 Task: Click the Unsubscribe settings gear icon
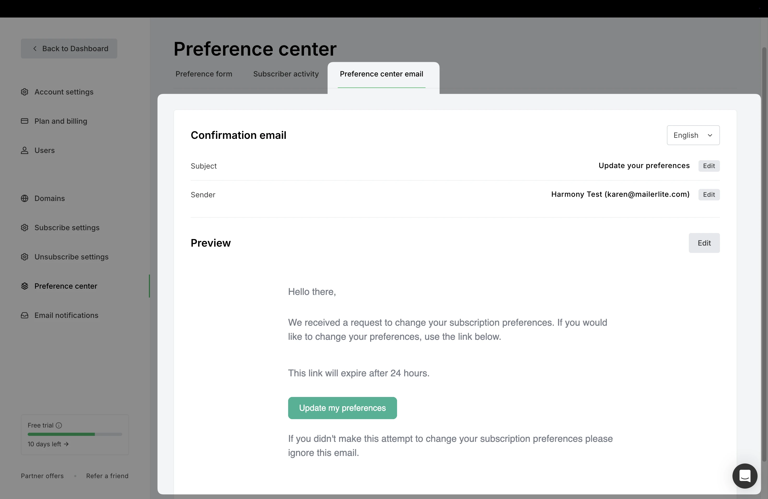(25, 257)
